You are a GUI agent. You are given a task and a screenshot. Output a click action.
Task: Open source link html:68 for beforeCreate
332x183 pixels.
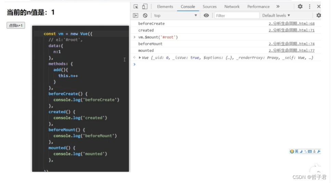292,24
